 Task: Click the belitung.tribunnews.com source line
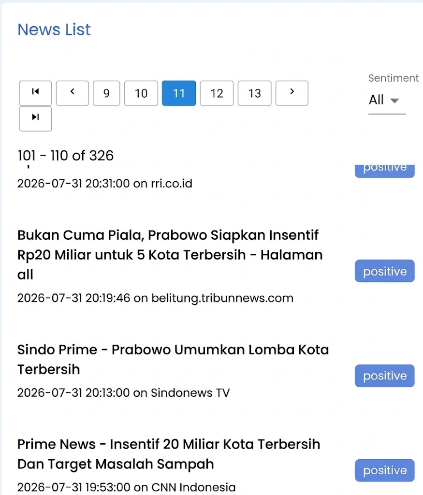(x=155, y=298)
